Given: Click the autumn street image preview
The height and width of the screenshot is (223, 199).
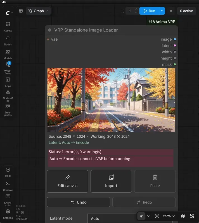Looking at the screenshot, I should pos(111,100).
